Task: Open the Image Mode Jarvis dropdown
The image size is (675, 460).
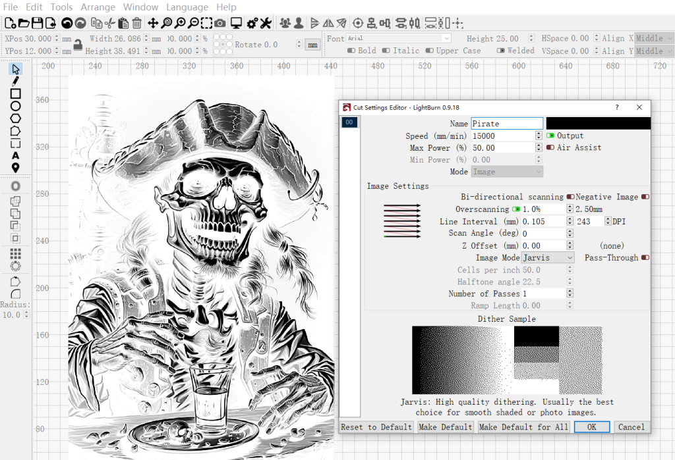Action: coord(548,257)
